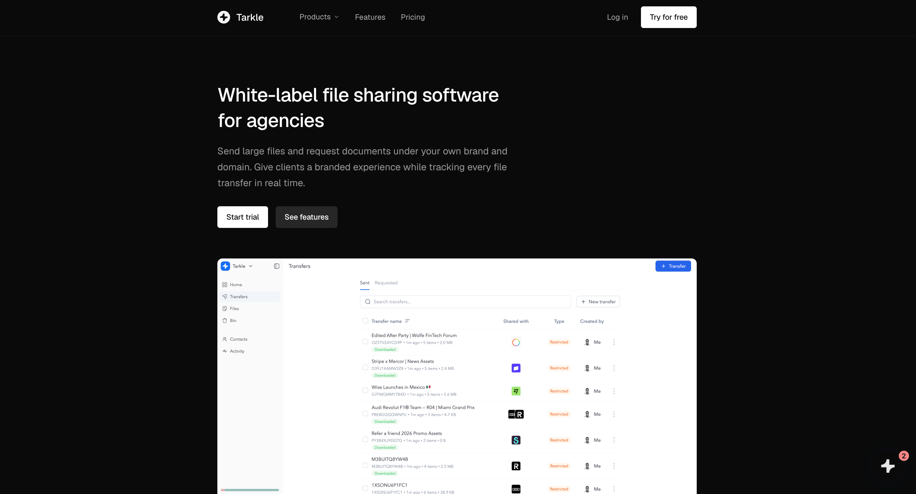Click the Shared with column header

tap(516, 321)
